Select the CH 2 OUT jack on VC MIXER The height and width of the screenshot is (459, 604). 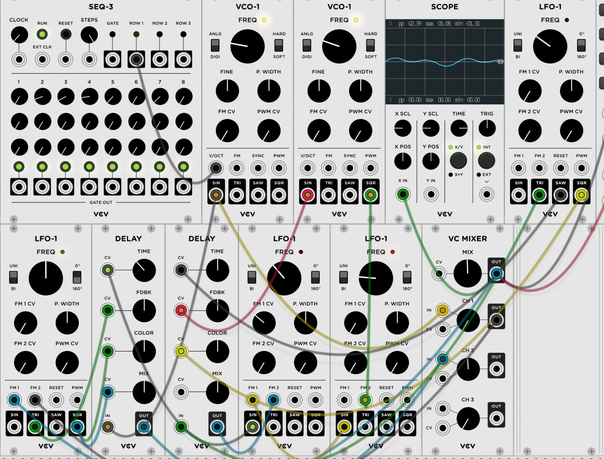[x=496, y=369]
